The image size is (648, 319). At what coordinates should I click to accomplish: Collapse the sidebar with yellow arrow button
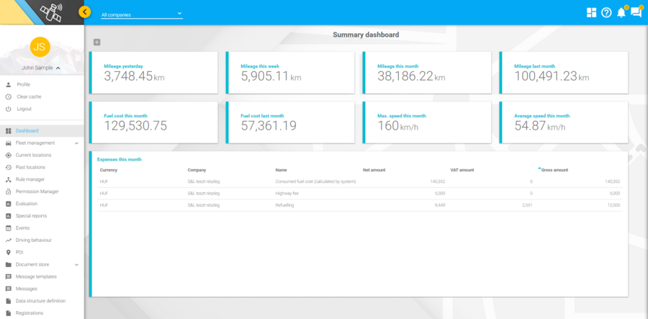click(x=85, y=12)
